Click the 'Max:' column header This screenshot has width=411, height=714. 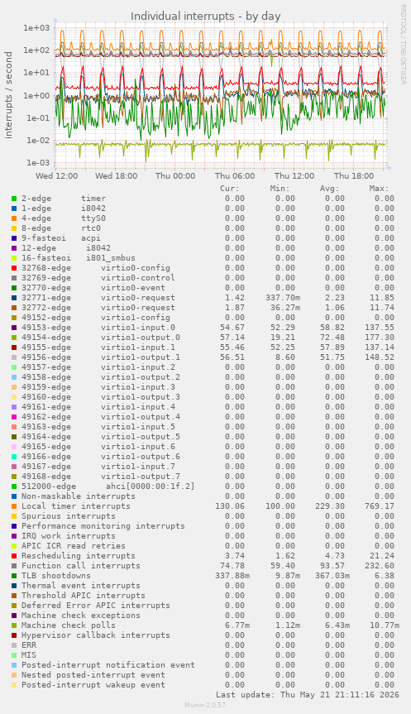point(379,189)
